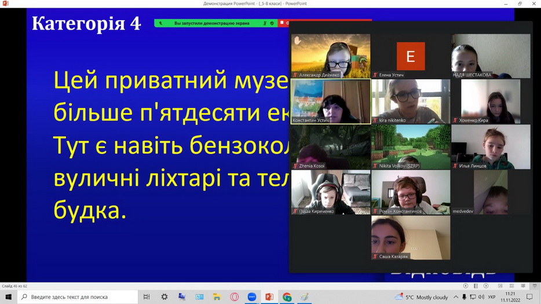Click the muted microphone icon in the sharing bar

pyautogui.click(x=264, y=23)
